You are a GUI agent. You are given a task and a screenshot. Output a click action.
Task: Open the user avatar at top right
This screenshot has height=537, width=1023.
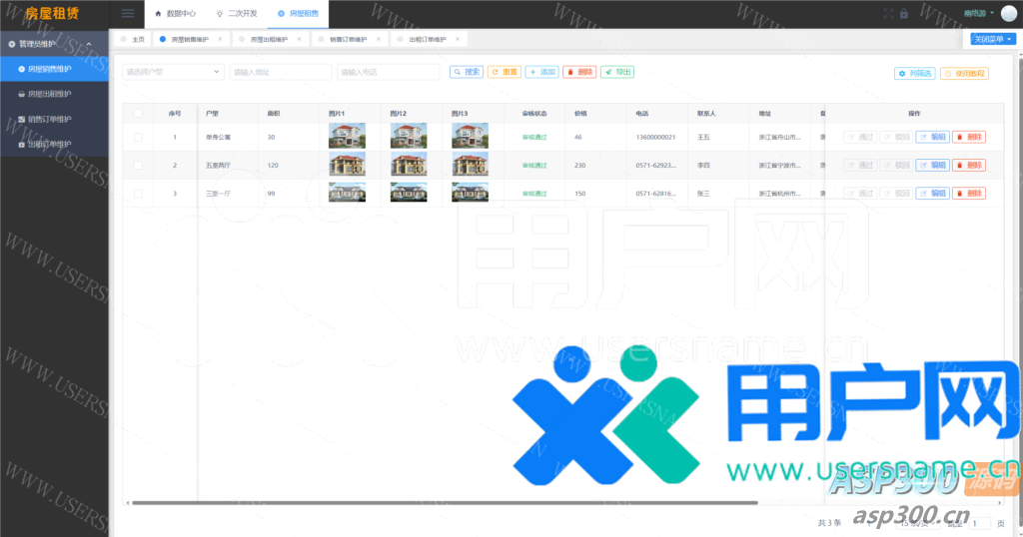tap(1010, 14)
